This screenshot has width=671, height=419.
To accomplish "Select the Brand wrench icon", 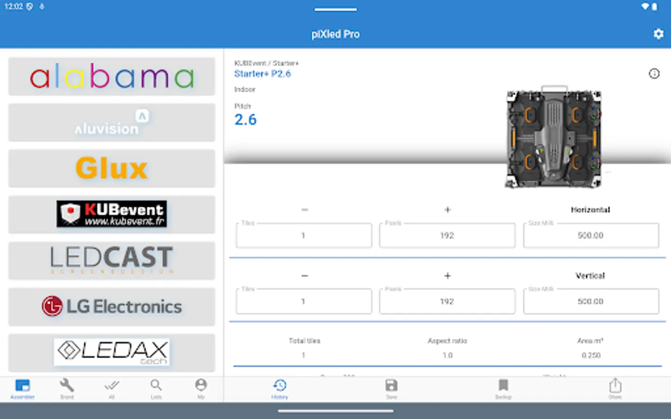I will coord(67,389).
